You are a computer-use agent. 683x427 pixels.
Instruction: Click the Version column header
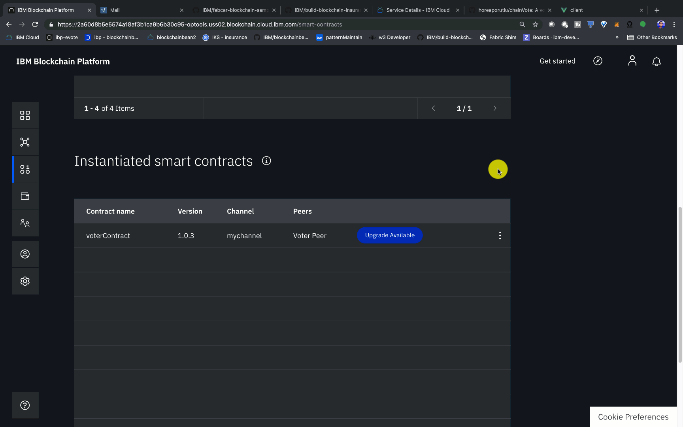[x=190, y=211]
